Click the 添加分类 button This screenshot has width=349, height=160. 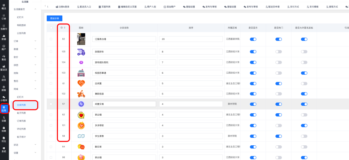[x=54, y=18]
